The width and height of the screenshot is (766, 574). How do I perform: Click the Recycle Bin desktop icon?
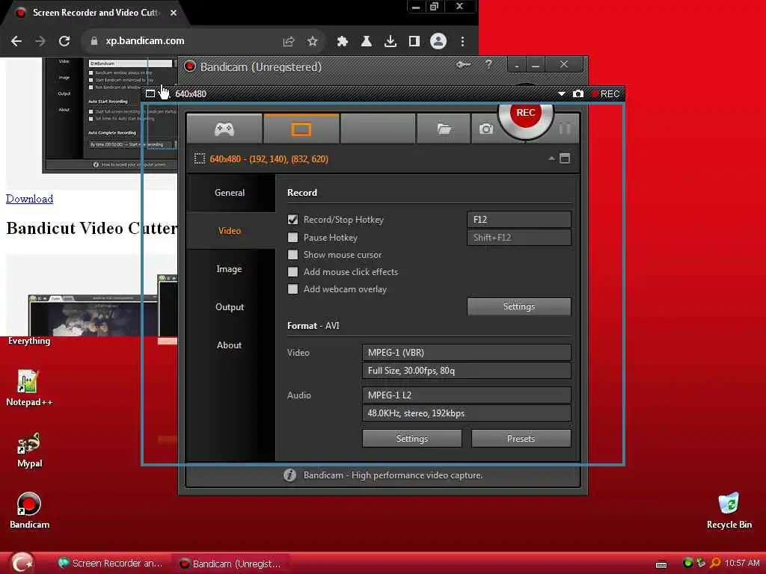(x=729, y=510)
